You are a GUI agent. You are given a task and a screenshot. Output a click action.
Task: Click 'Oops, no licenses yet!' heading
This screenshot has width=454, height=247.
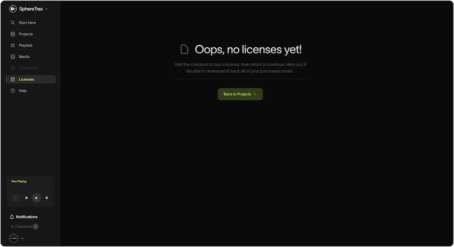coord(248,49)
